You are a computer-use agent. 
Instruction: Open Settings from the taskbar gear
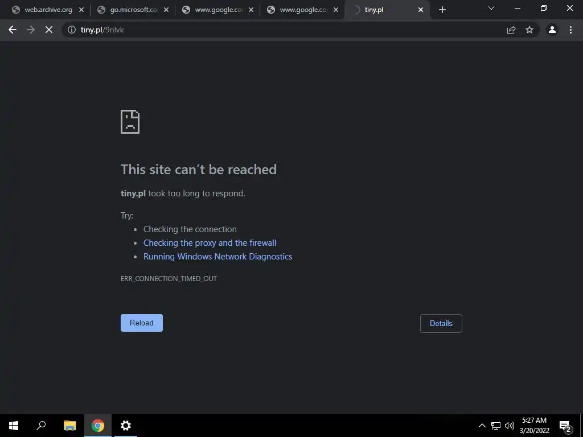(126, 426)
